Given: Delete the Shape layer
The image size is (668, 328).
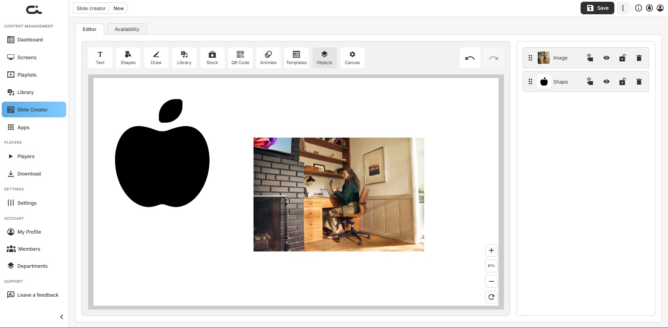Looking at the screenshot, I should pos(639,82).
